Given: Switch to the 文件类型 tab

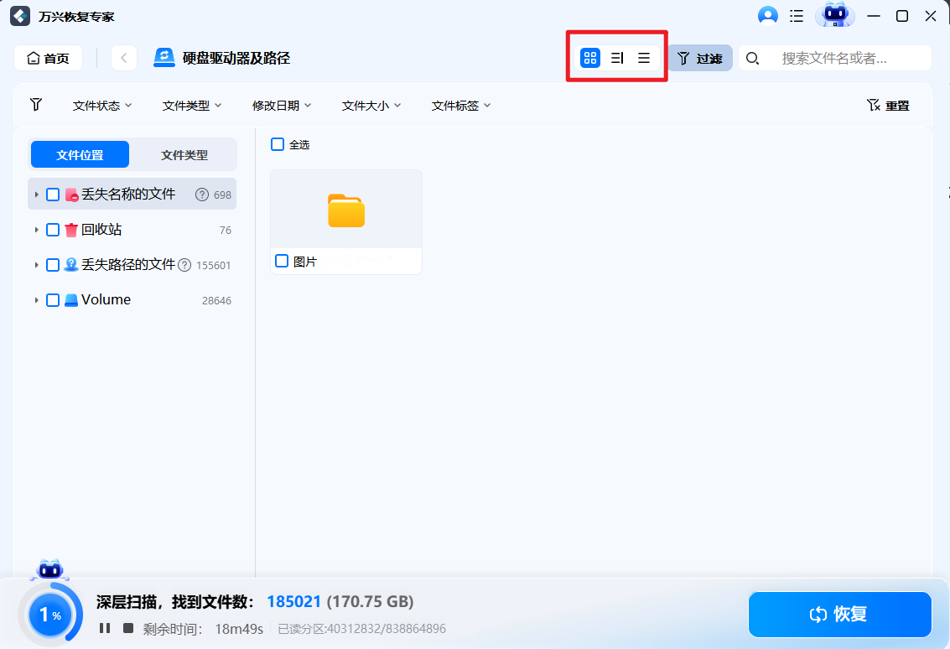Looking at the screenshot, I should tap(184, 154).
